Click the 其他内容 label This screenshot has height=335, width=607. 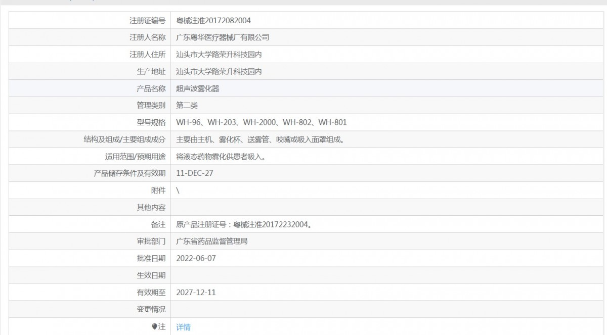pos(151,208)
